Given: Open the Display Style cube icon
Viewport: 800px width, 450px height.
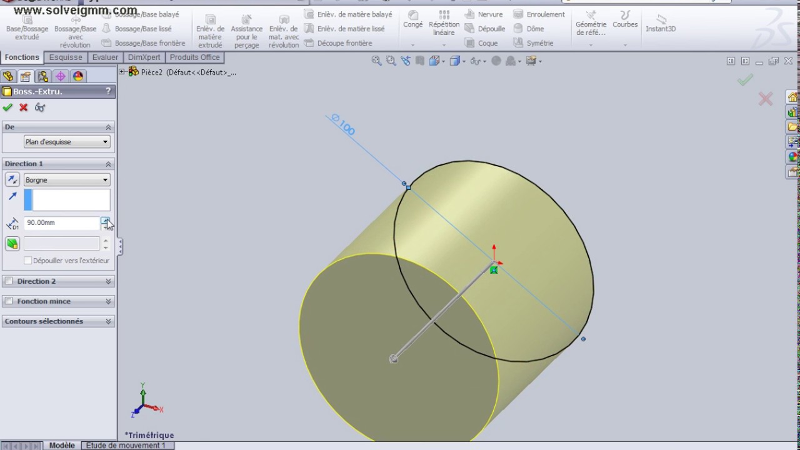Looking at the screenshot, I should (x=456, y=61).
